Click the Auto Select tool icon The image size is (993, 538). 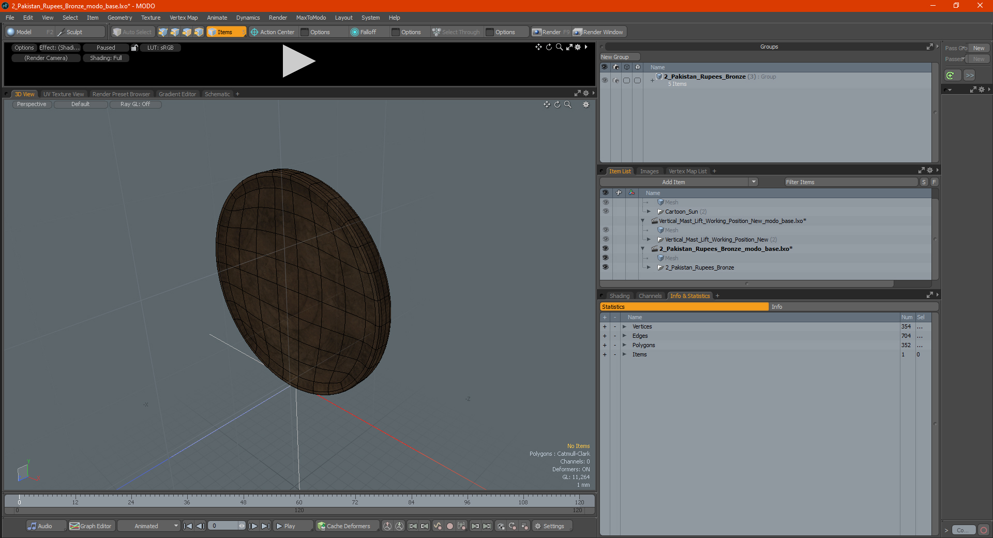117,32
